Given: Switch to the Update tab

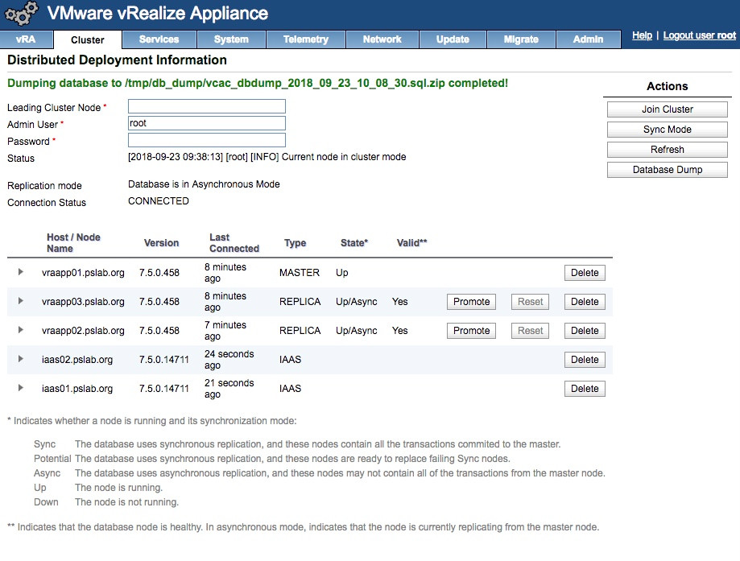Looking at the screenshot, I should point(453,39).
